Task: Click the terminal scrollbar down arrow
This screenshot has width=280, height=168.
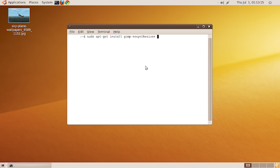Action: [210, 122]
